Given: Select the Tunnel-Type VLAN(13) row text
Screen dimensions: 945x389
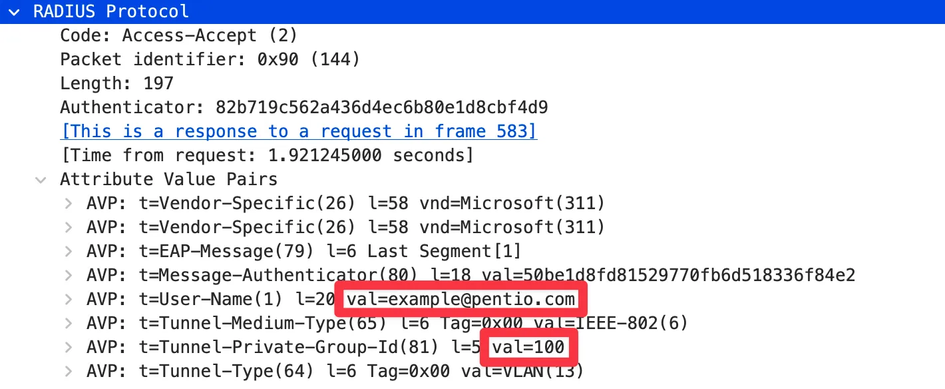Looking at the screenshot, I should 333,370.
